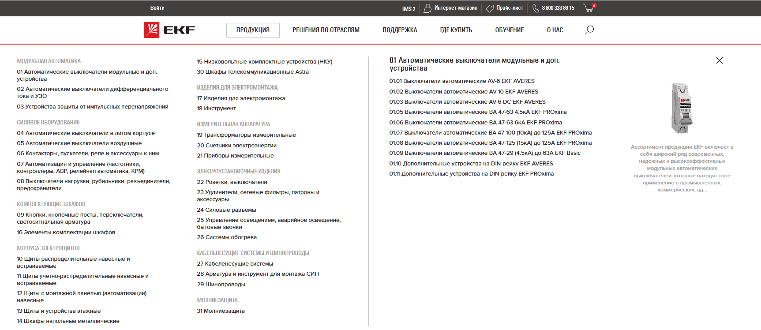
Task: Click the circuit breaker product image
Action: coord(682,108)
